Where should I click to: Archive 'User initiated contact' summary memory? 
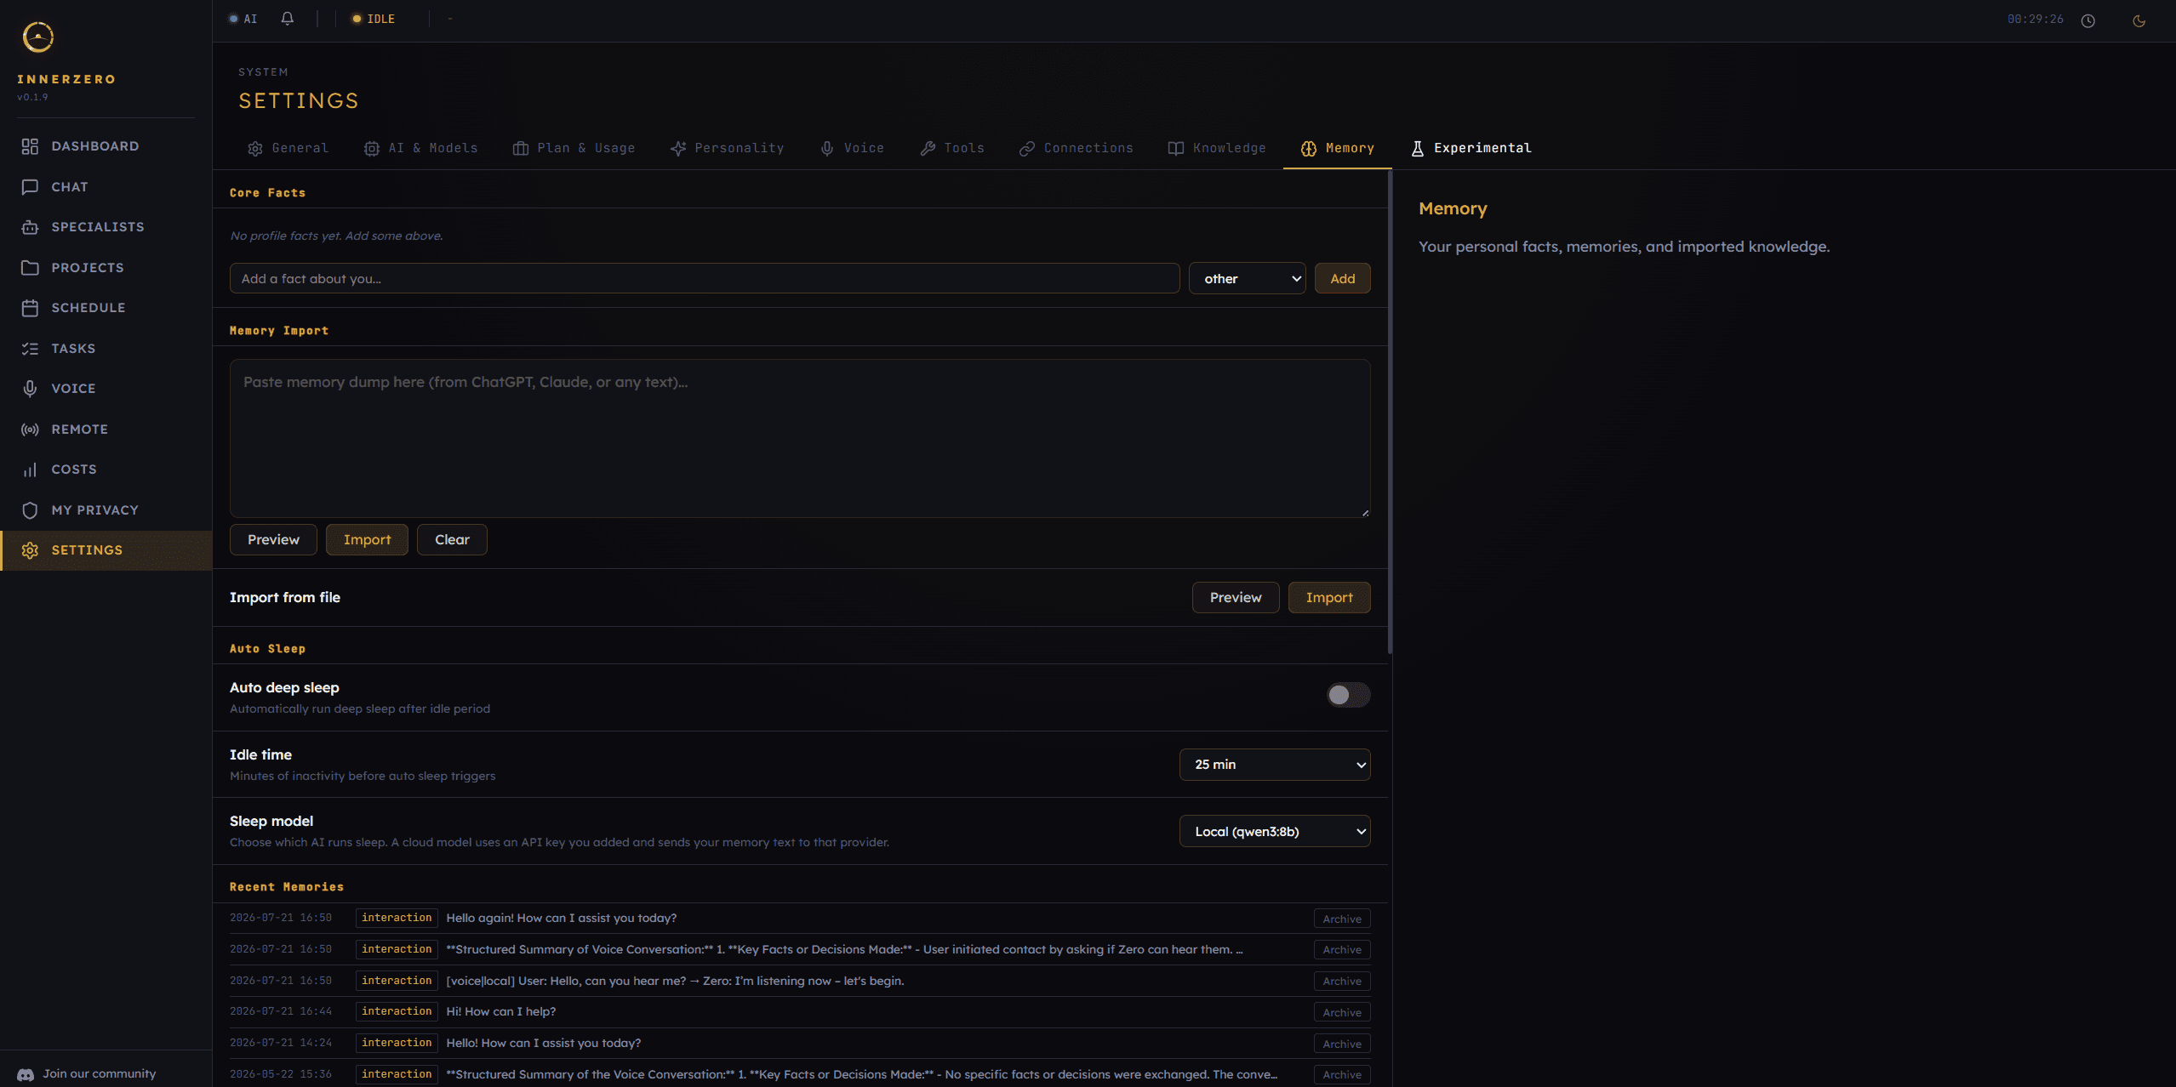[1342, 949]
